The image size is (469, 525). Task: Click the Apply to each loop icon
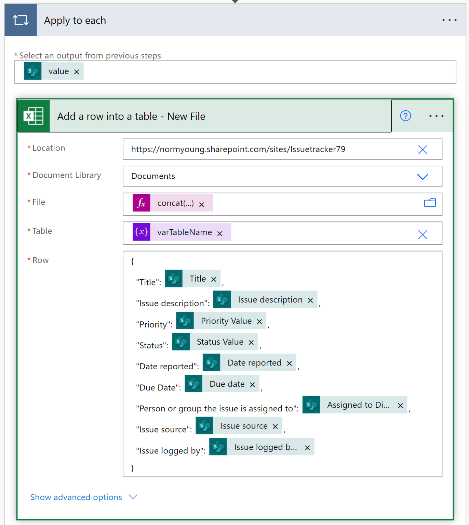[x=21, y=20]
